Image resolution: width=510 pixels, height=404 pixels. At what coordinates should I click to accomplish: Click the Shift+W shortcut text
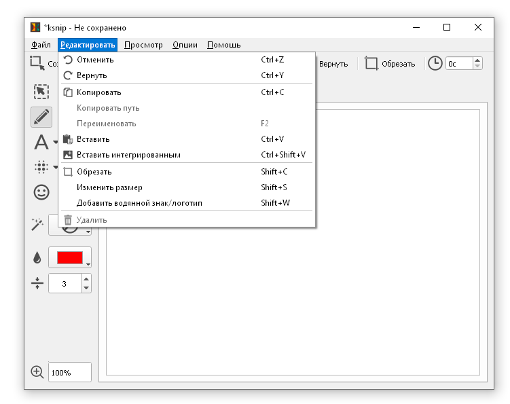[275, 203]
